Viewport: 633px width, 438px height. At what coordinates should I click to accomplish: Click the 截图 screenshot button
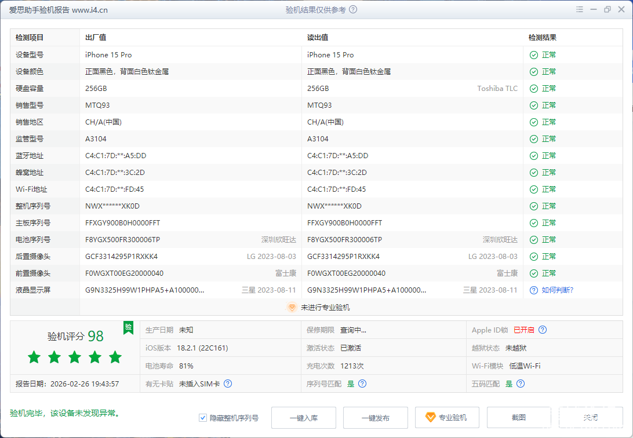point(518,418)
